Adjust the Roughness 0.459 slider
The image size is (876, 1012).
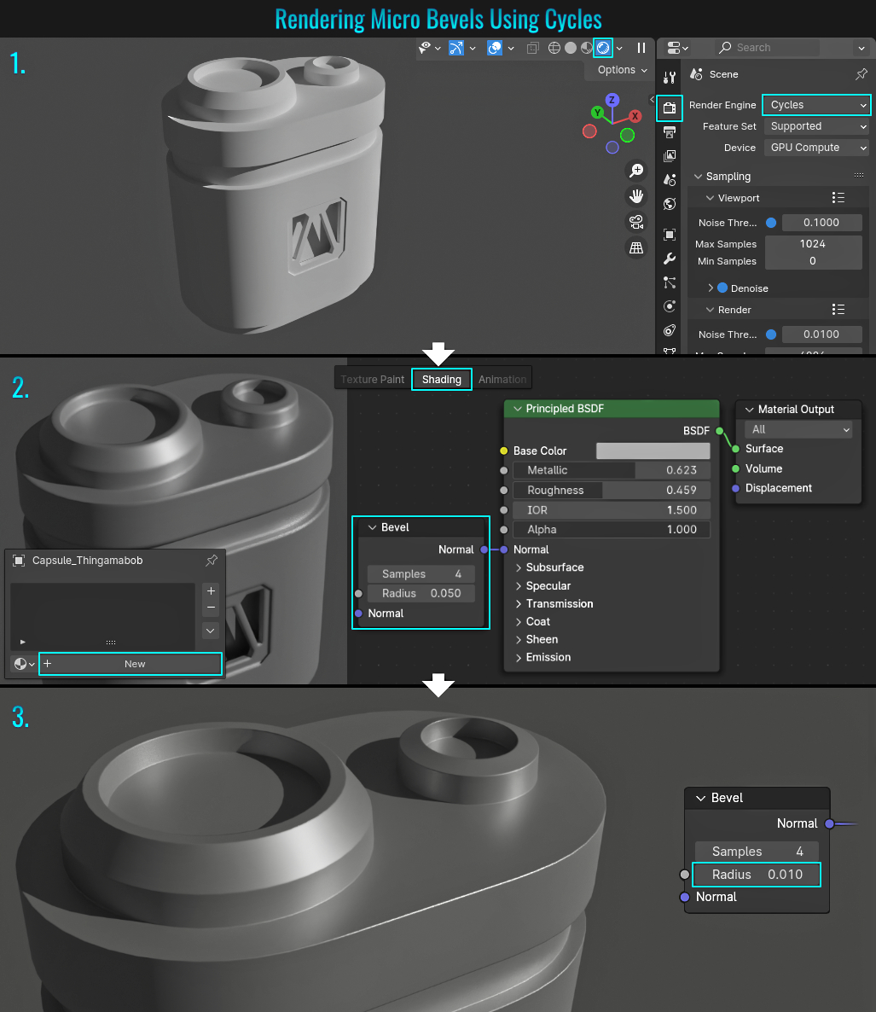612,491
